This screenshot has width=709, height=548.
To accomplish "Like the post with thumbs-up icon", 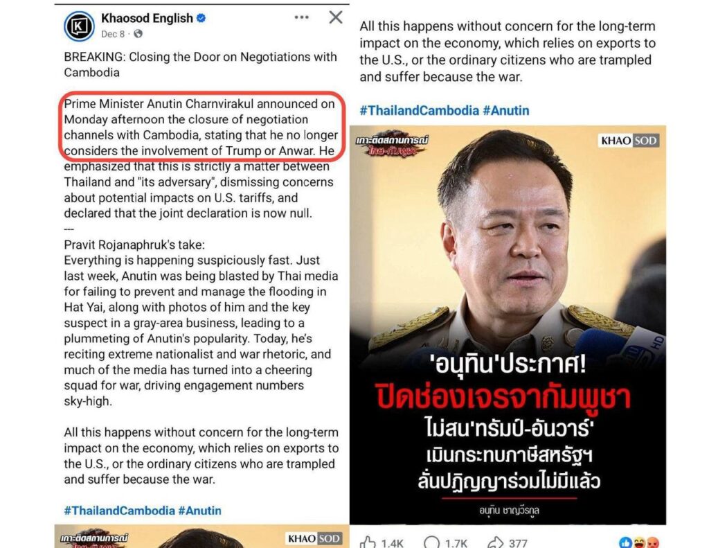I will [368, 542].
